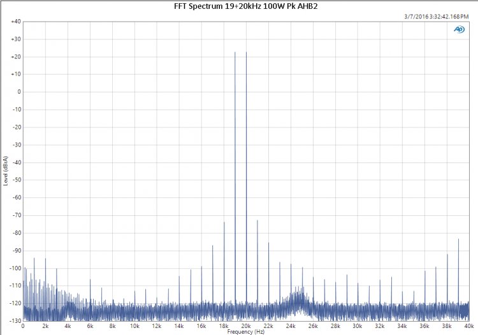Click the '18k' frequency axis label
The height and width of the screenshot is (335, 478).
click(224, 326)
